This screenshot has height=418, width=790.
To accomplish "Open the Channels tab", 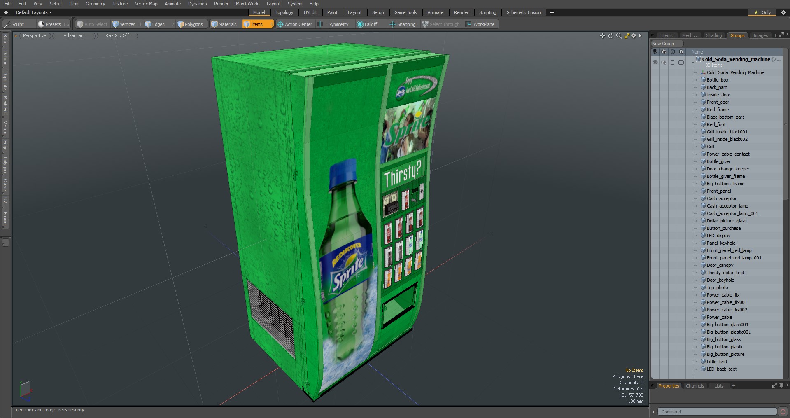I will [695, 386].
